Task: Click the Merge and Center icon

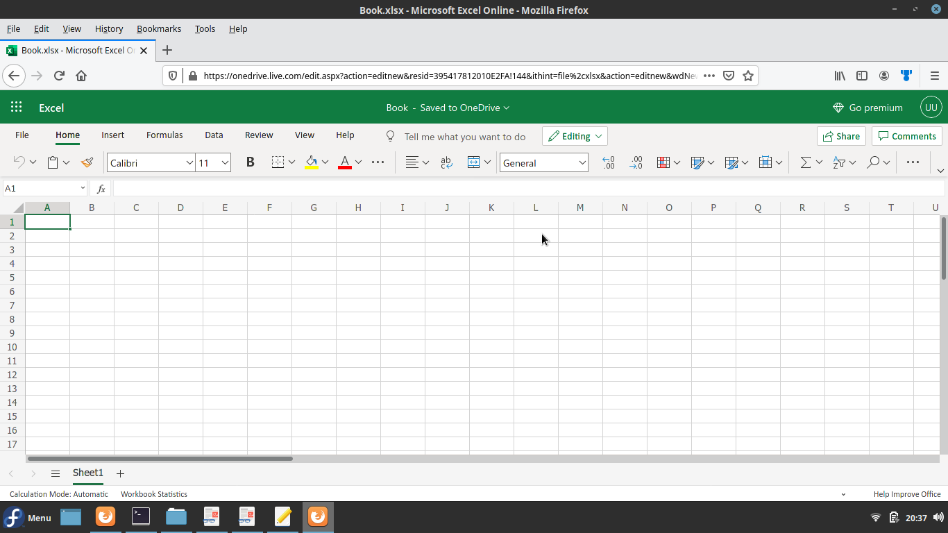Action: 474,162
